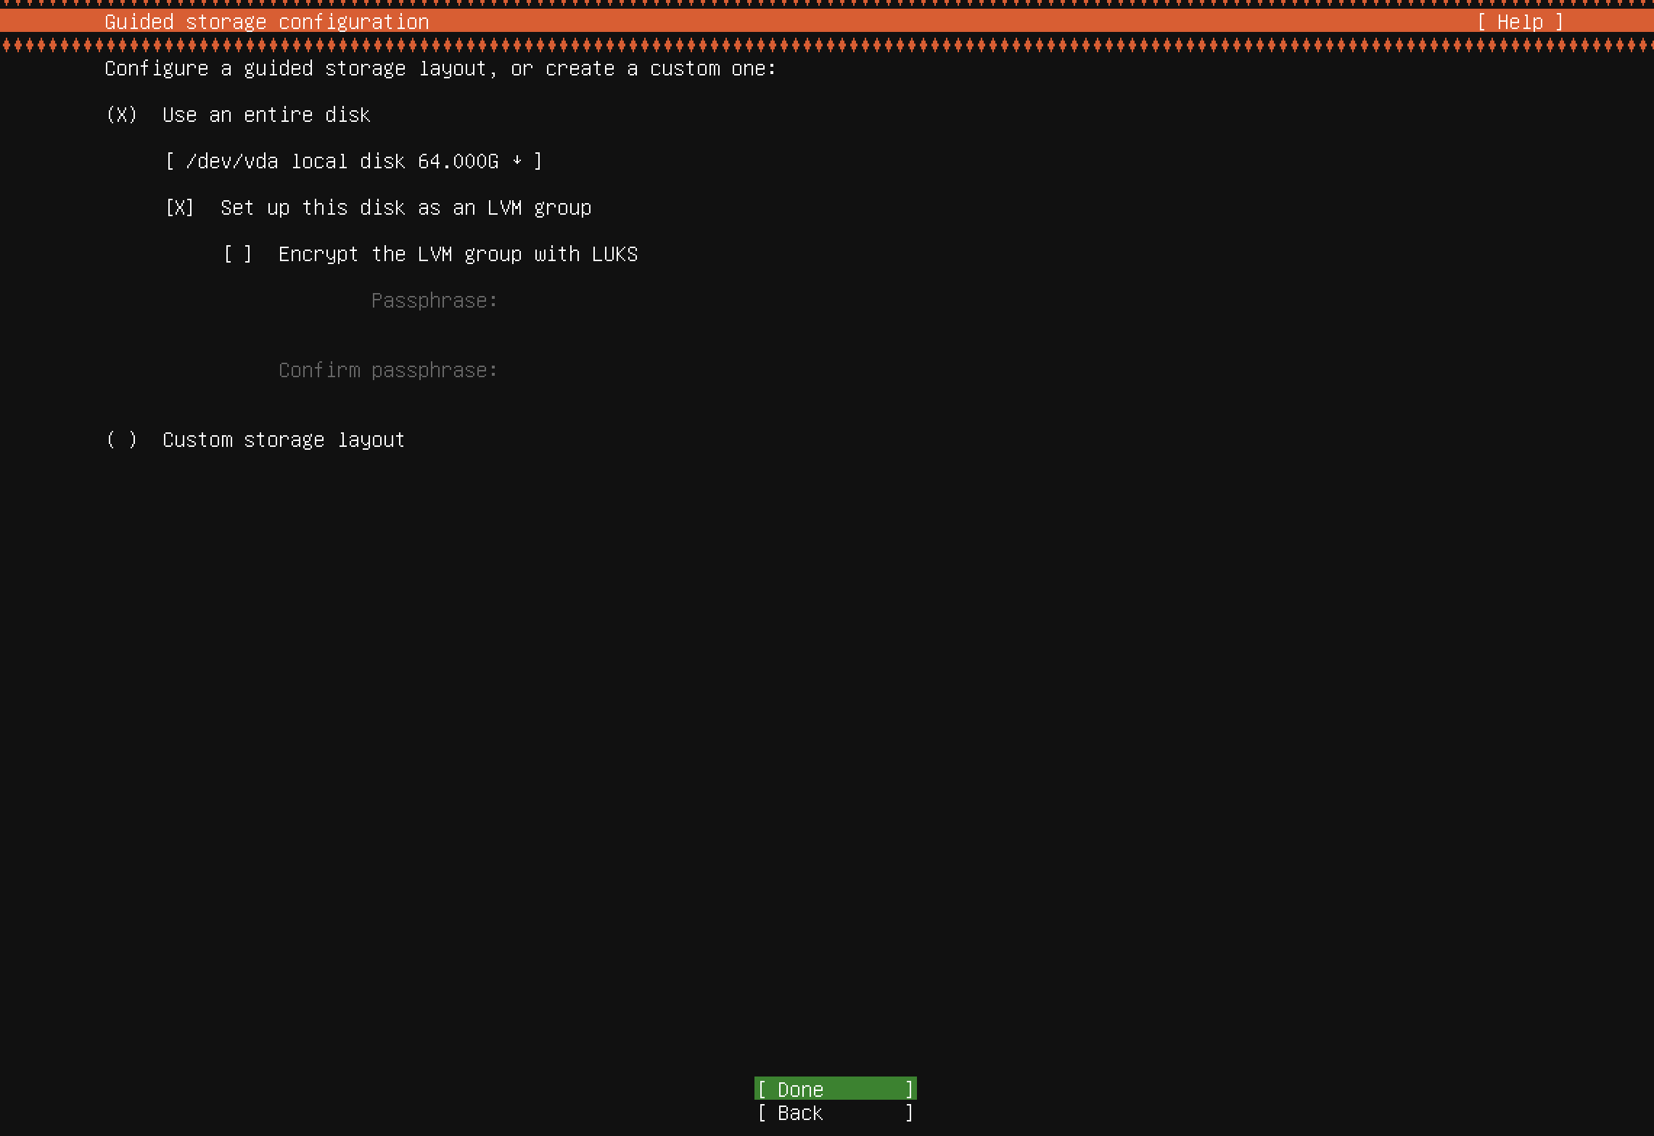Uncheck the LVM group checkbox
Viewport: 1654px width, 1136px height.
click(x=179, y=207)
